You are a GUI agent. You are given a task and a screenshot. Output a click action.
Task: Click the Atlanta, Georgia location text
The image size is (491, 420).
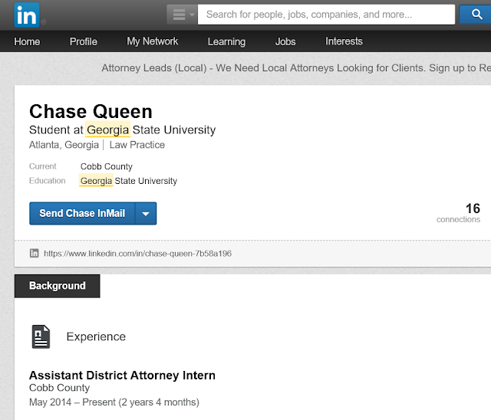(x=64, y=145)
